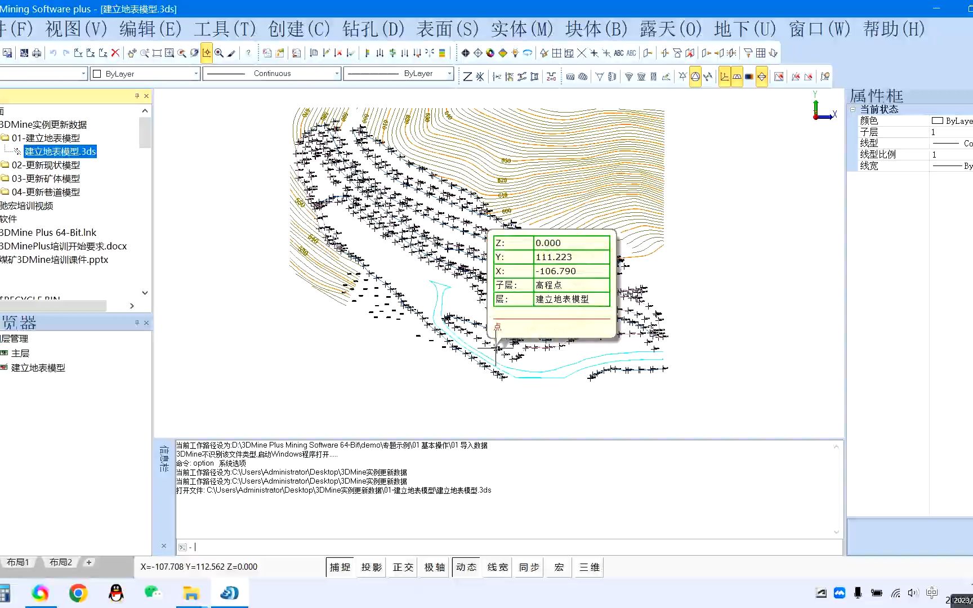Toggle the 线宽 lineweight status button

[498, 567]
